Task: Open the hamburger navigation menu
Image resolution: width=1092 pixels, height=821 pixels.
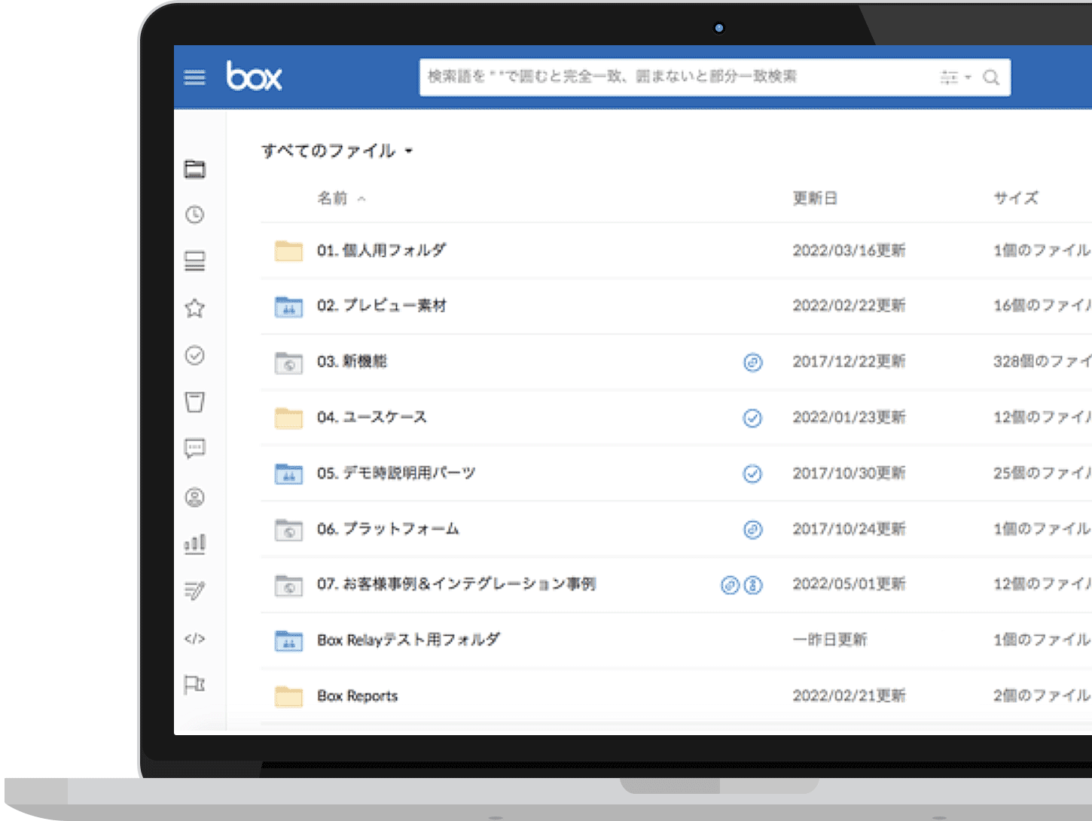Action: click(194, 77)
